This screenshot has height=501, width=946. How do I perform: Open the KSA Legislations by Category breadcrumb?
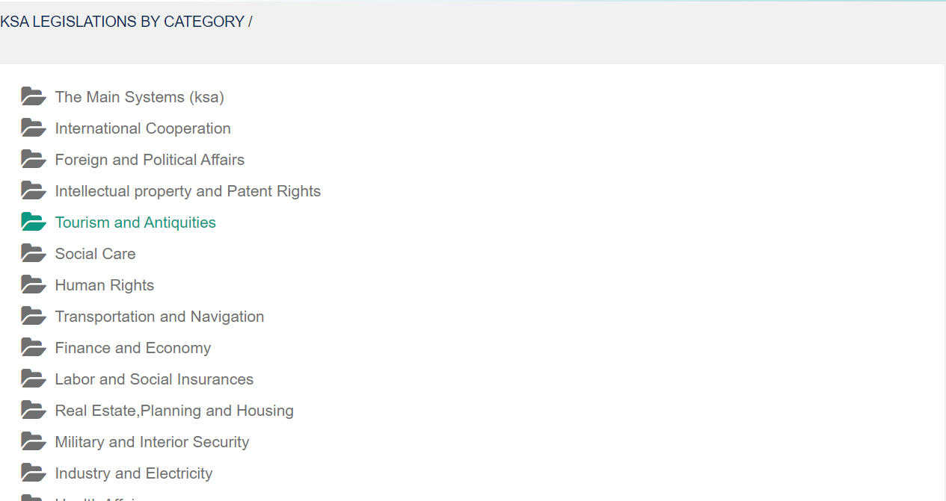point(122,22)
